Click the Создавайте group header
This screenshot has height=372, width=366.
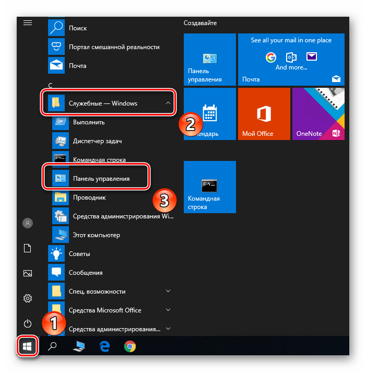click(x=200, y=23)
